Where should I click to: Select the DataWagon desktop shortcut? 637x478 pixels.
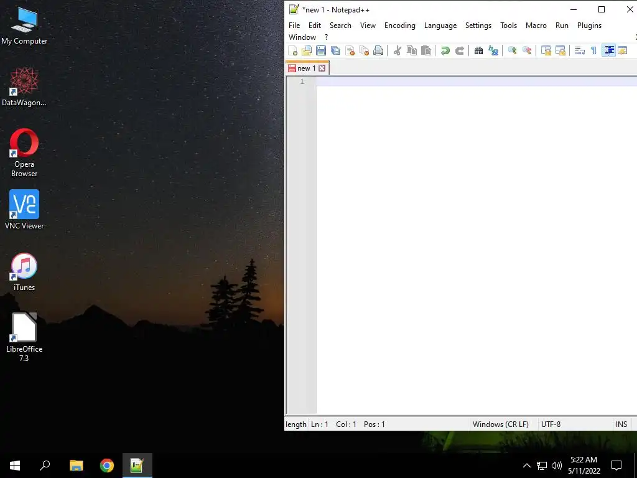[x=24, y=87]
